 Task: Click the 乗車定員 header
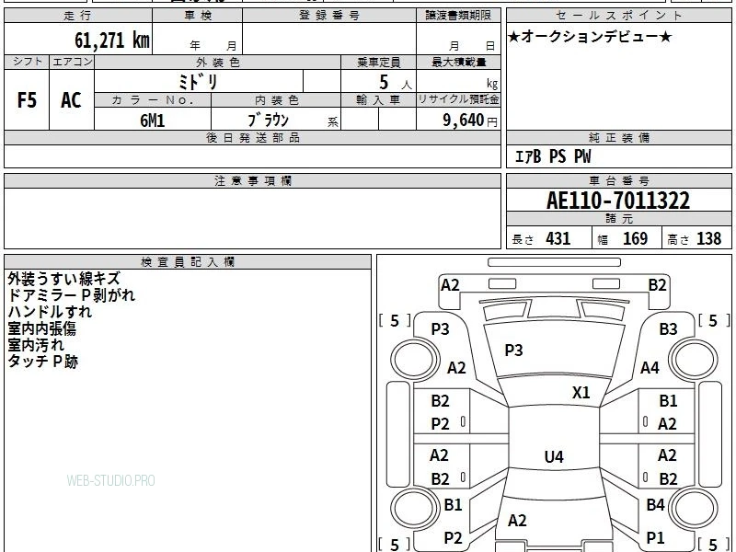379,63
